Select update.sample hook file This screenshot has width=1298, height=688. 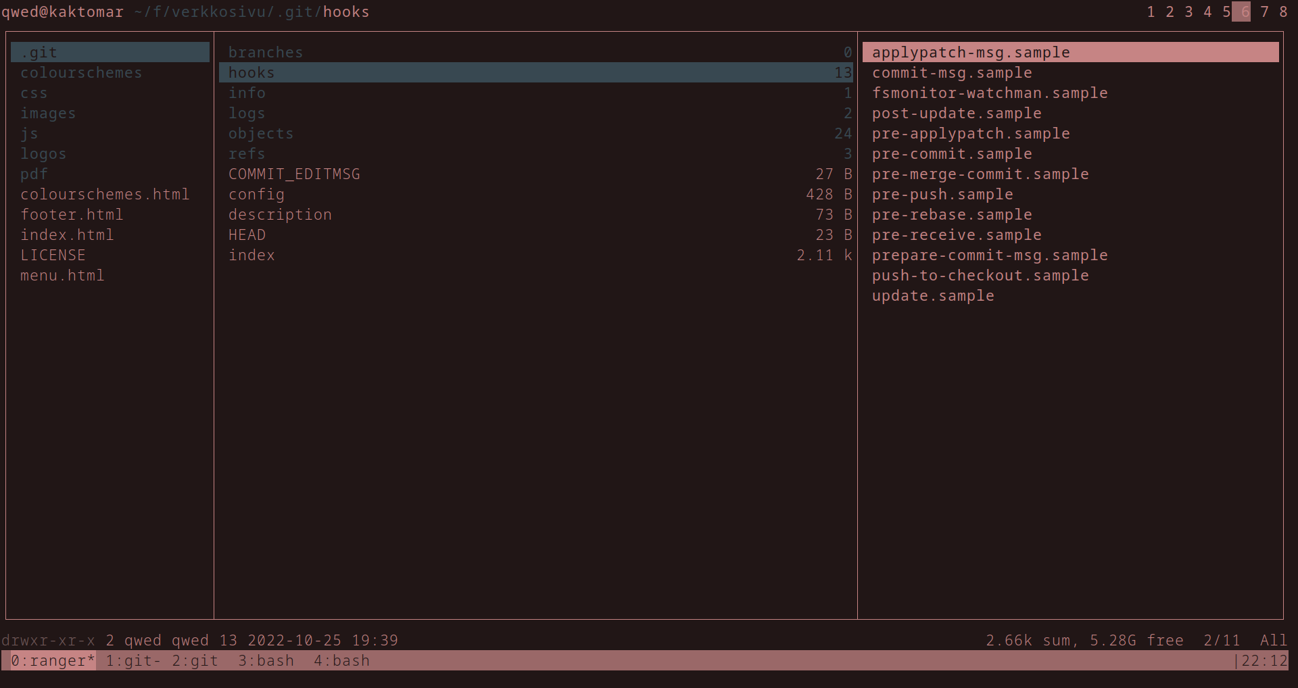pyautogui.click(x=933, y=296)
